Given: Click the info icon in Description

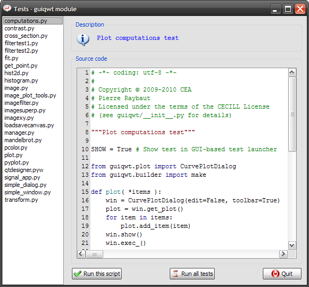Looking at the screenshot, I should click(x=83, y=39).
